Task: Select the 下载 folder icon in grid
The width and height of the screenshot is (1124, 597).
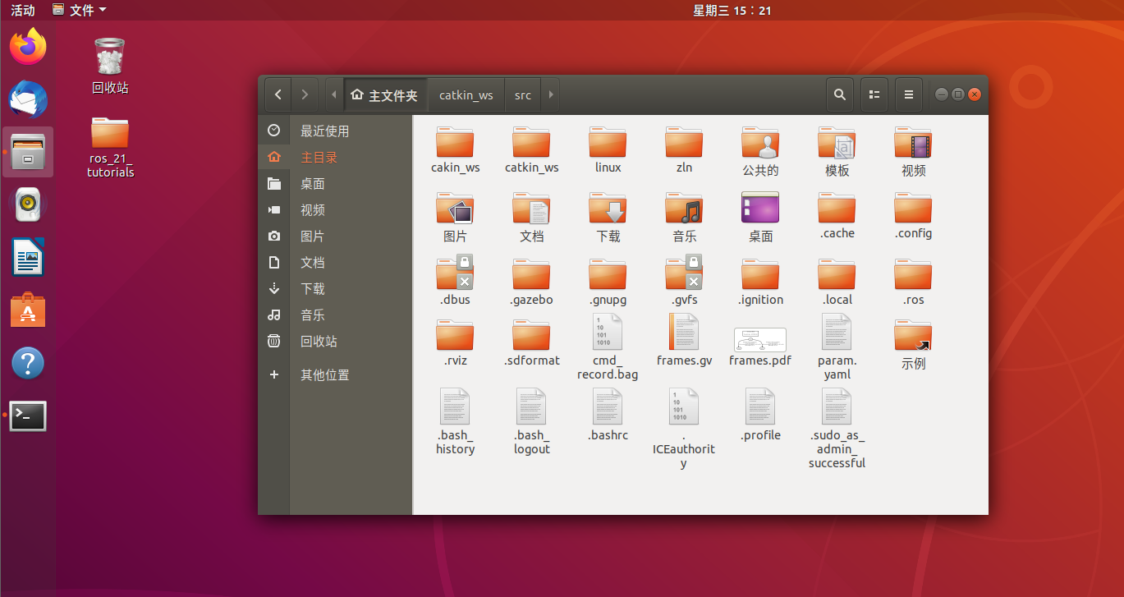Action: pyautogui.click(x=608, y=209)
